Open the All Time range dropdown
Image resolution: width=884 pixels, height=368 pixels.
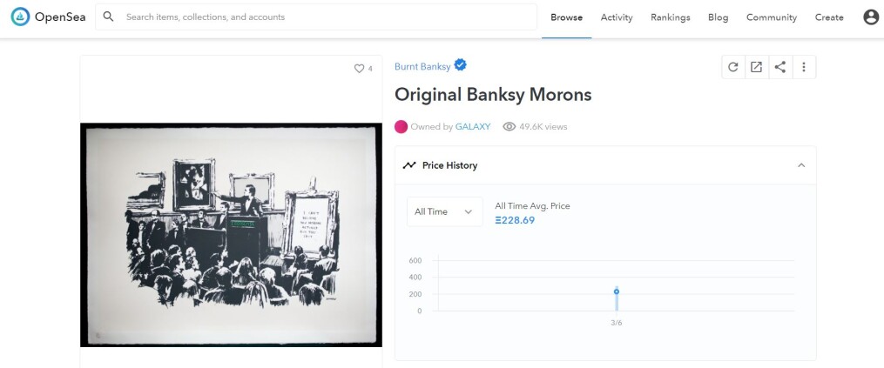click(445, 211)
